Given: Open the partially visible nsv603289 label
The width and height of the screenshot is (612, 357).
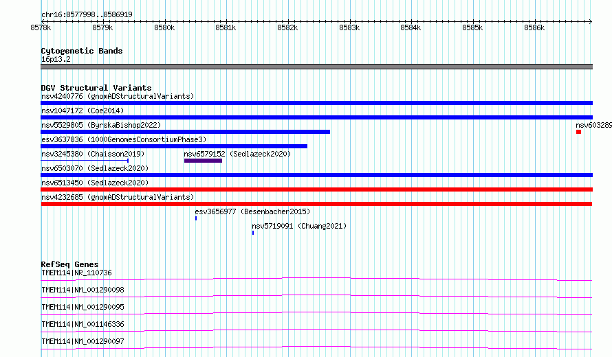Looking at the screenshot, I should [593, 125].
